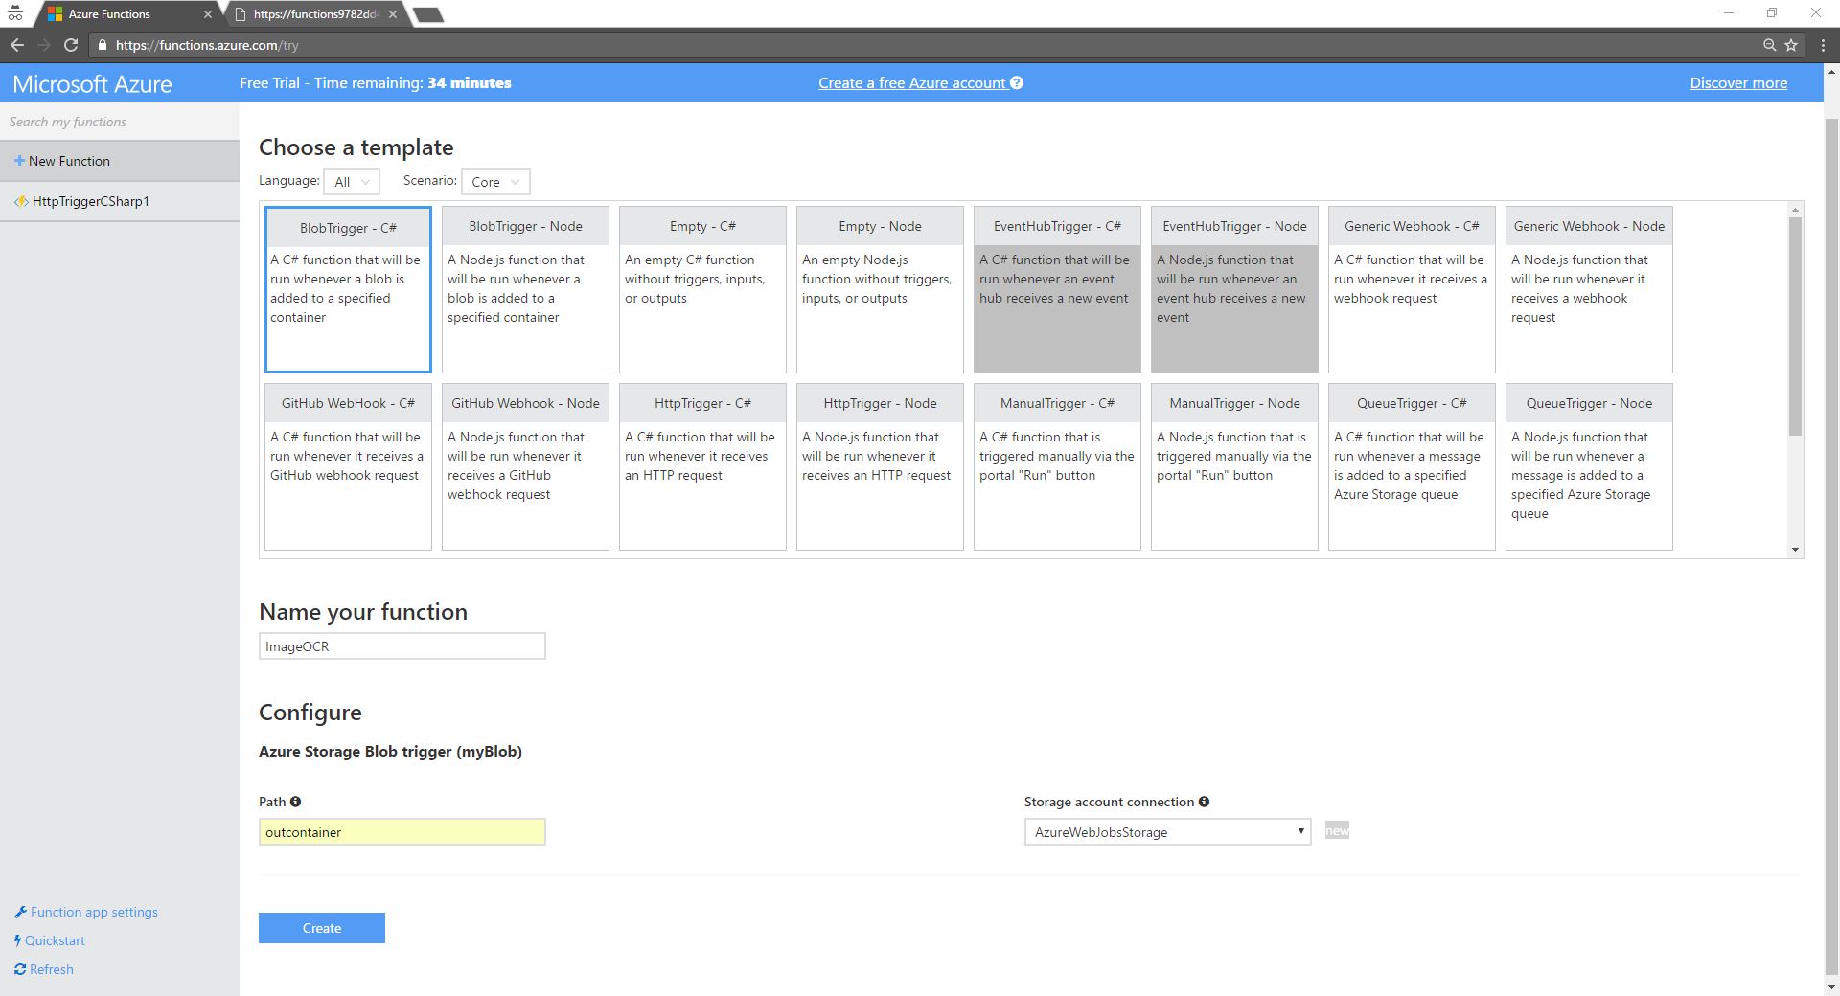The image size is (1840, 996).
Task: Select HttpTriggerCSharp1 in the sidebar
Action: [x=90, y=202]
